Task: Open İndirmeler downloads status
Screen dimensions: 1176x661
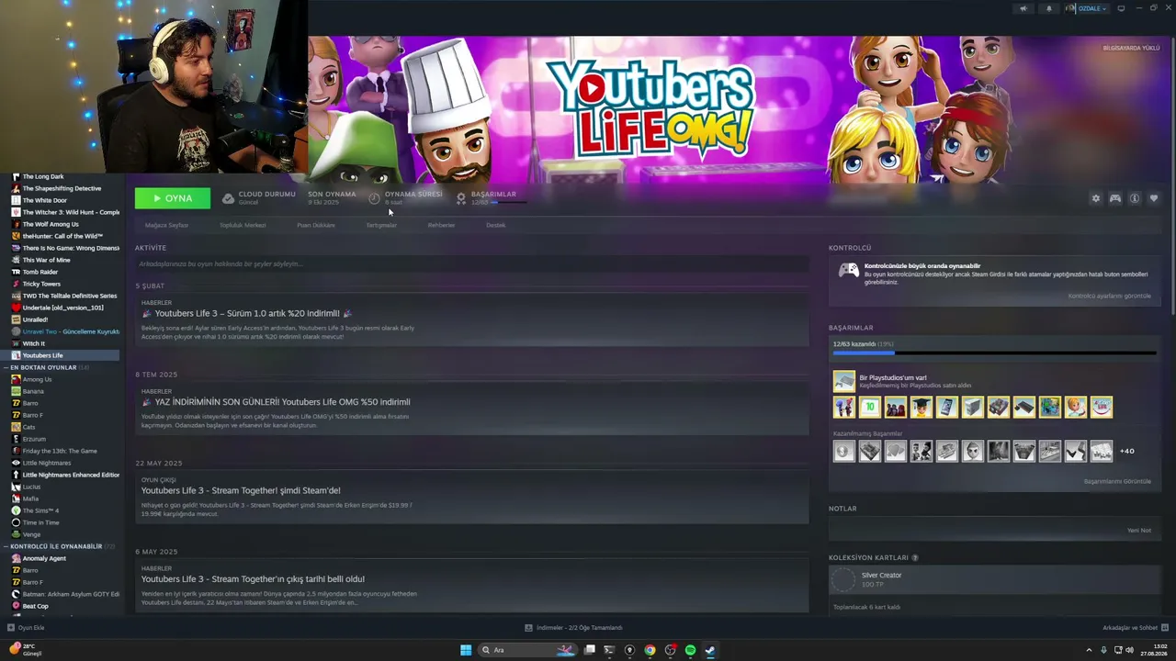Action: point(573,628)
